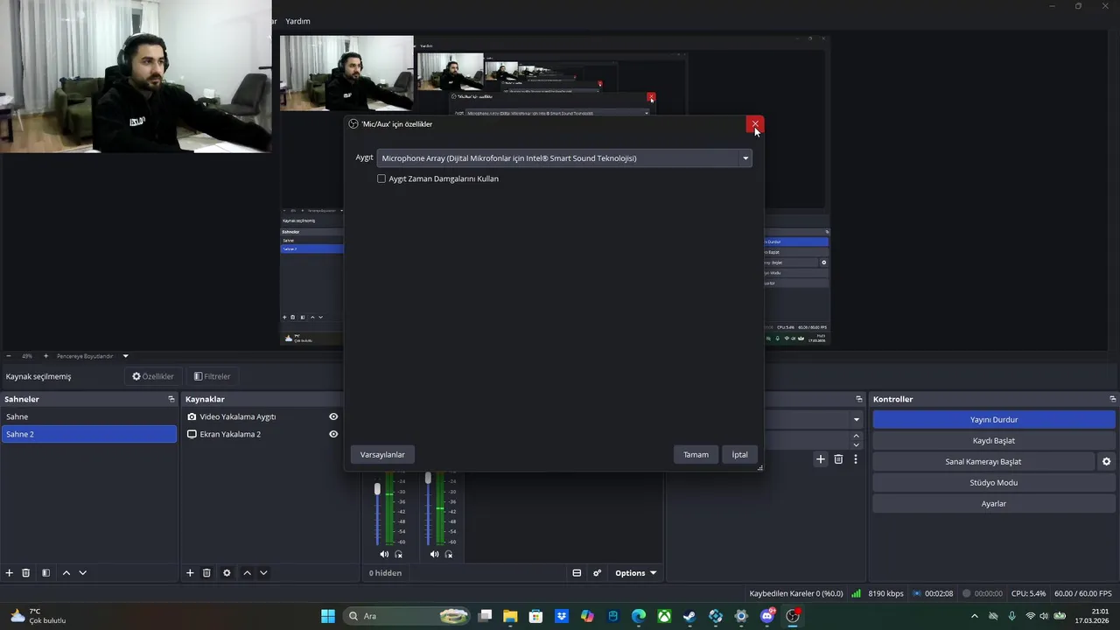Viewport: 1120px width, 630px height.
Task: Delete scene transition with trash icon
Action: click(838, 459)
